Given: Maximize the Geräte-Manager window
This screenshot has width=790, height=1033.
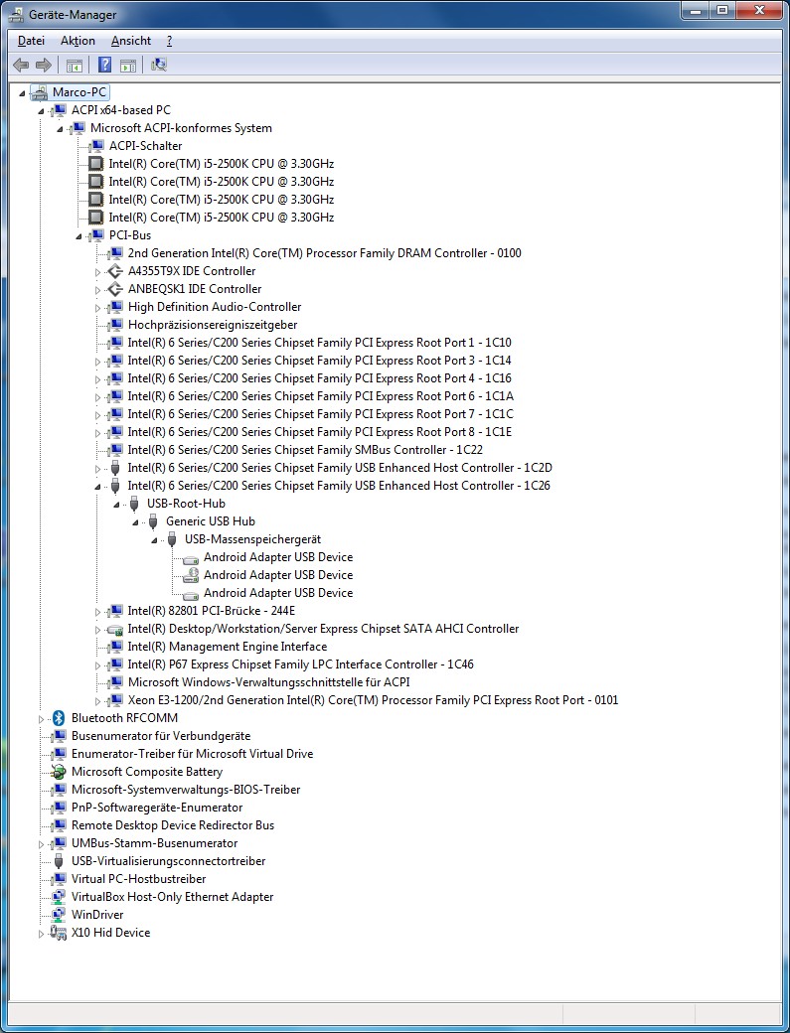Looking at the screenshot, I should 722,10.
